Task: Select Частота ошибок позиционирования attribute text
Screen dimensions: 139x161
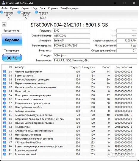Action: click(36, 87)
